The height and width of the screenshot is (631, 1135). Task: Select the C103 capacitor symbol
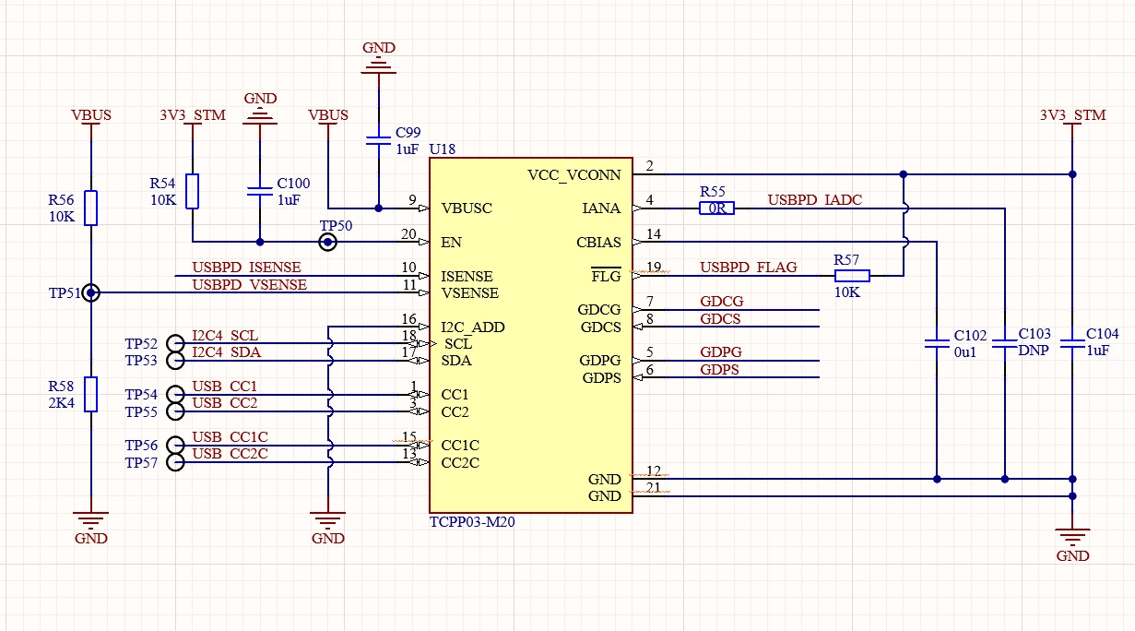pos(1004,343)
